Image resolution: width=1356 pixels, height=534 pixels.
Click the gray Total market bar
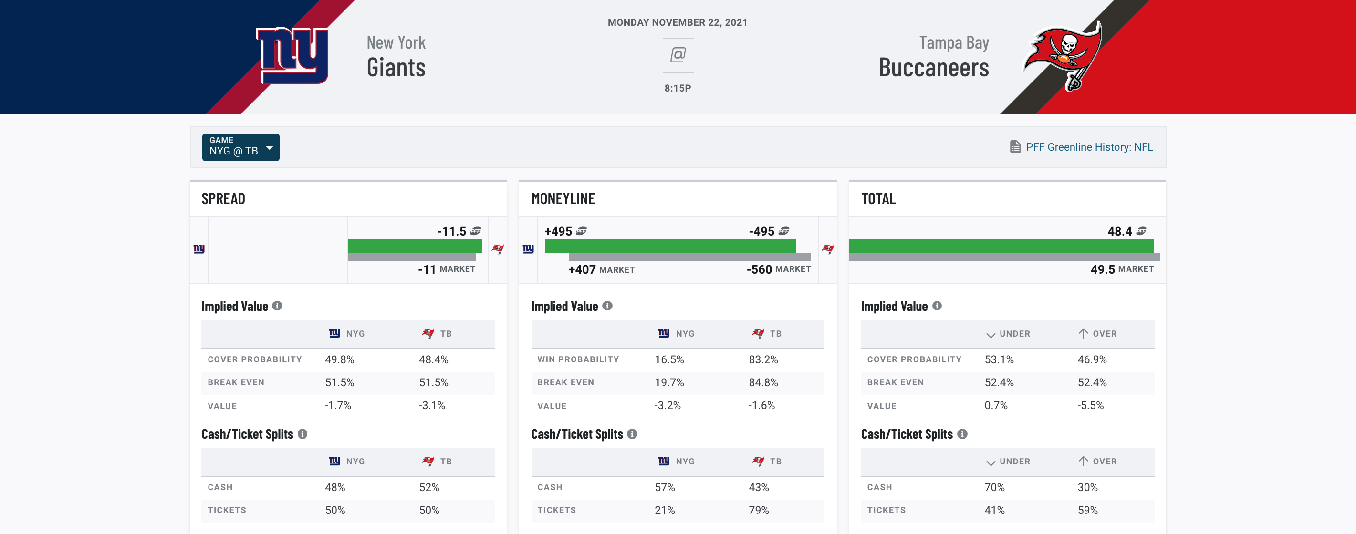coord(1004,257)
